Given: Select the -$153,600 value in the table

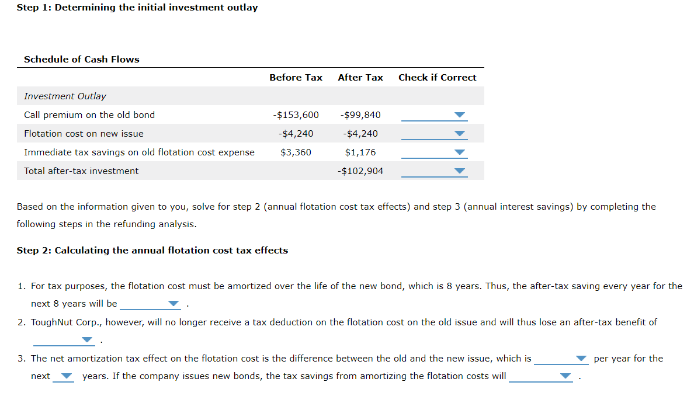Looking at the screenshot, I should click(x=295, y=114).
